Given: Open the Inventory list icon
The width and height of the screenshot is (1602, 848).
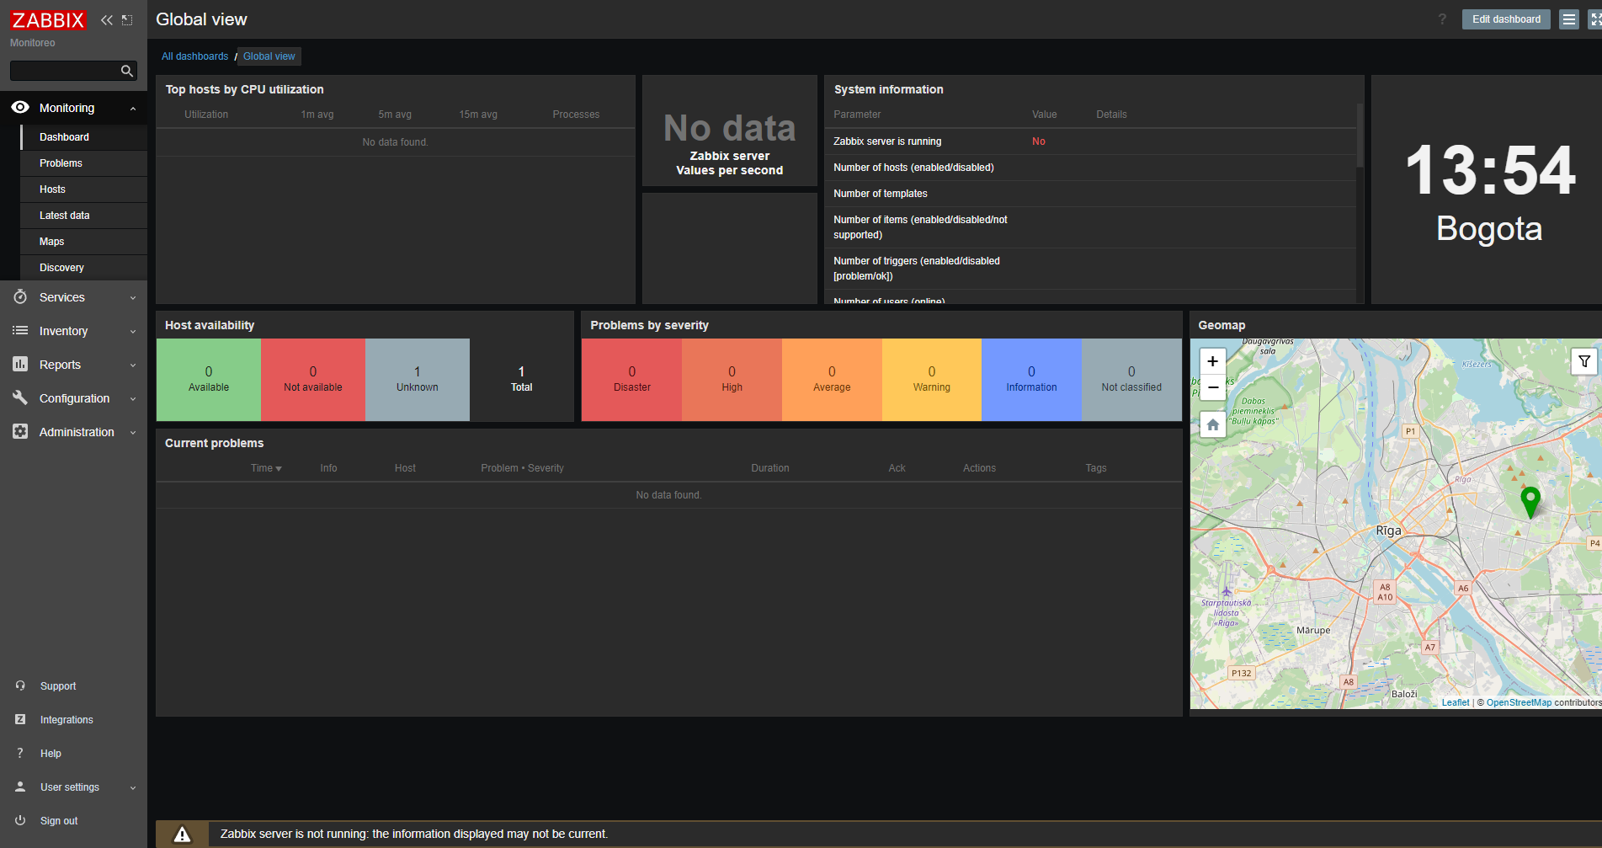Looking at the screenshot, I should click(20, 331).
